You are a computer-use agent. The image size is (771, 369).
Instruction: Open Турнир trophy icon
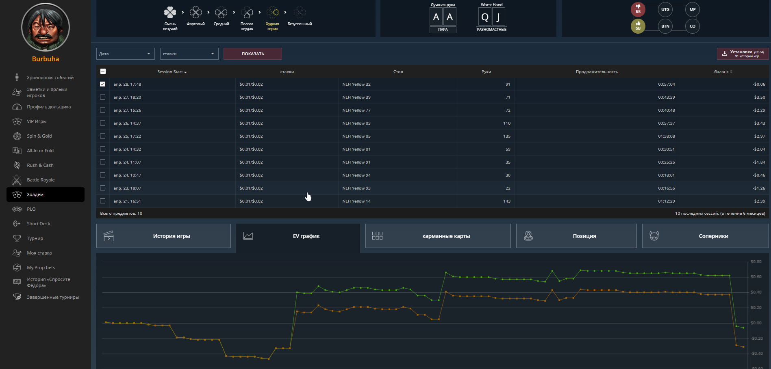click(17, 238)
